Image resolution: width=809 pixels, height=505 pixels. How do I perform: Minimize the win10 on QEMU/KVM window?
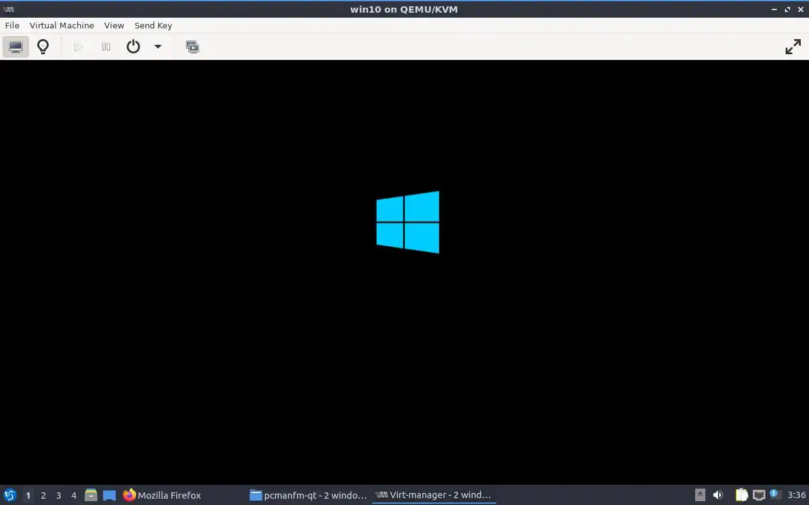click(774, 9)
